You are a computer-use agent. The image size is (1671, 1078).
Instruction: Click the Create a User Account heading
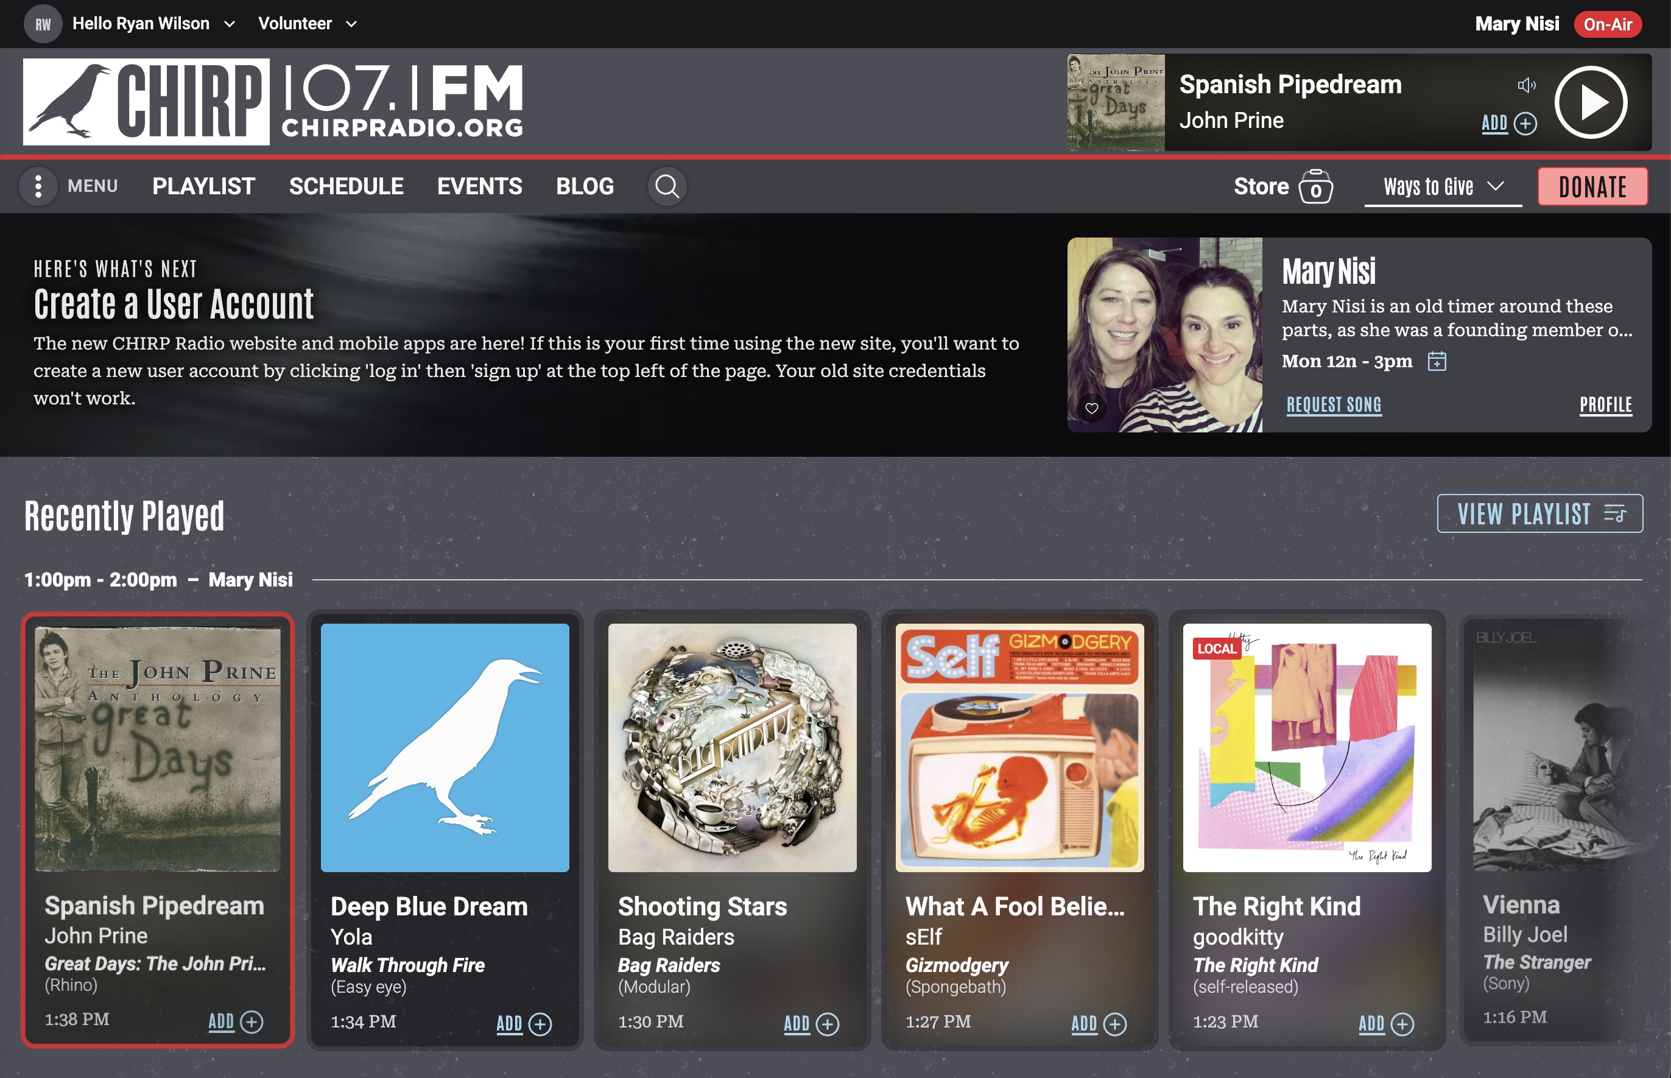tap(174, 305)
